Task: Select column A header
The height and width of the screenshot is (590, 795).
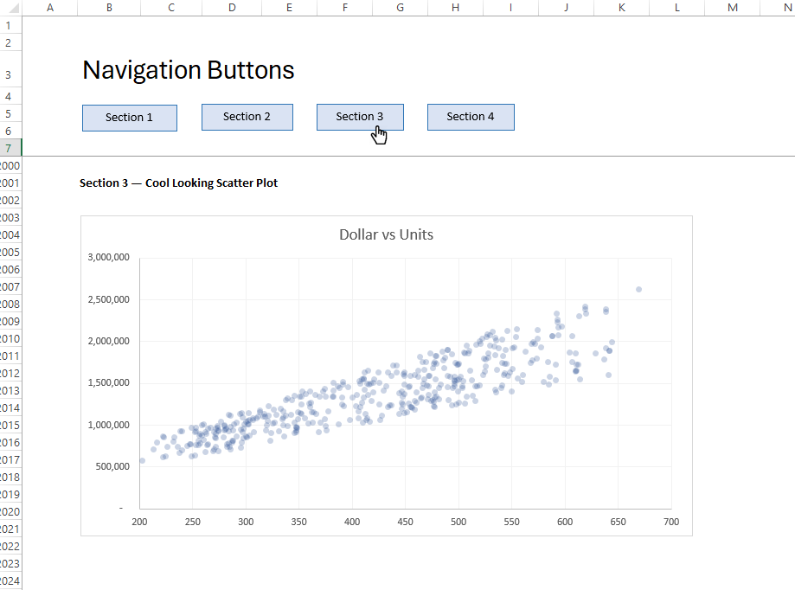Action: (x=49, y=7)
